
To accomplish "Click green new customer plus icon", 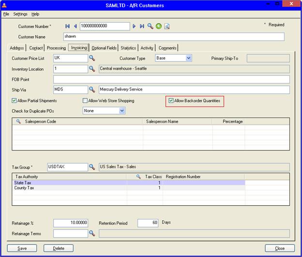I will (x=159, y=26).
